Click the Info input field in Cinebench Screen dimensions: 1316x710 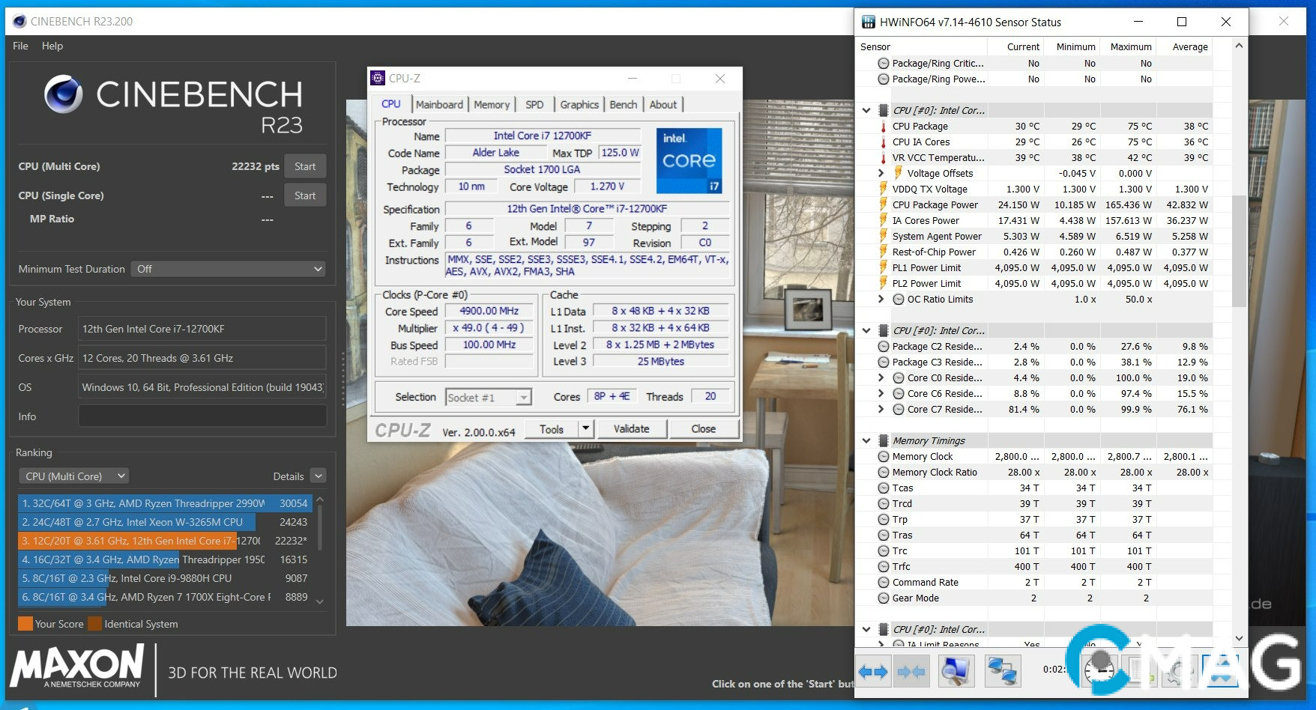pos(202,416)
